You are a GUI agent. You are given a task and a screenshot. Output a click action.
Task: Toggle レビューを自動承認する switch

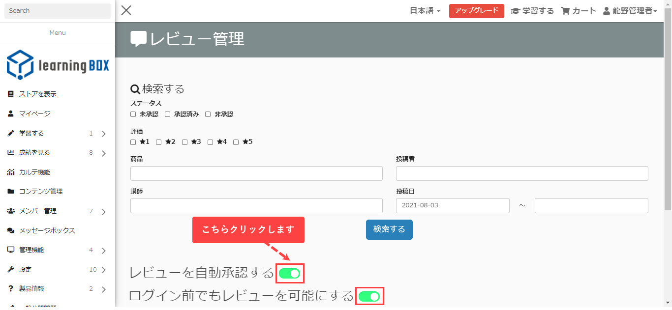pyautogui.click(x=289, y=273)
